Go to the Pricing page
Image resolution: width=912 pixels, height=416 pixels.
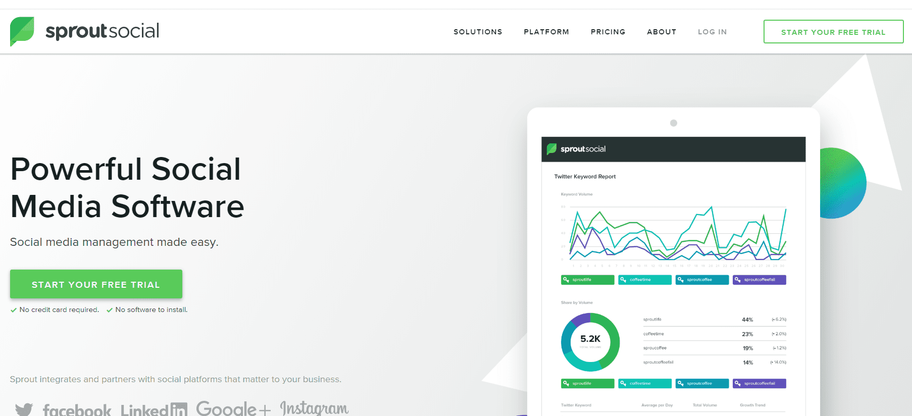[608, 32]
